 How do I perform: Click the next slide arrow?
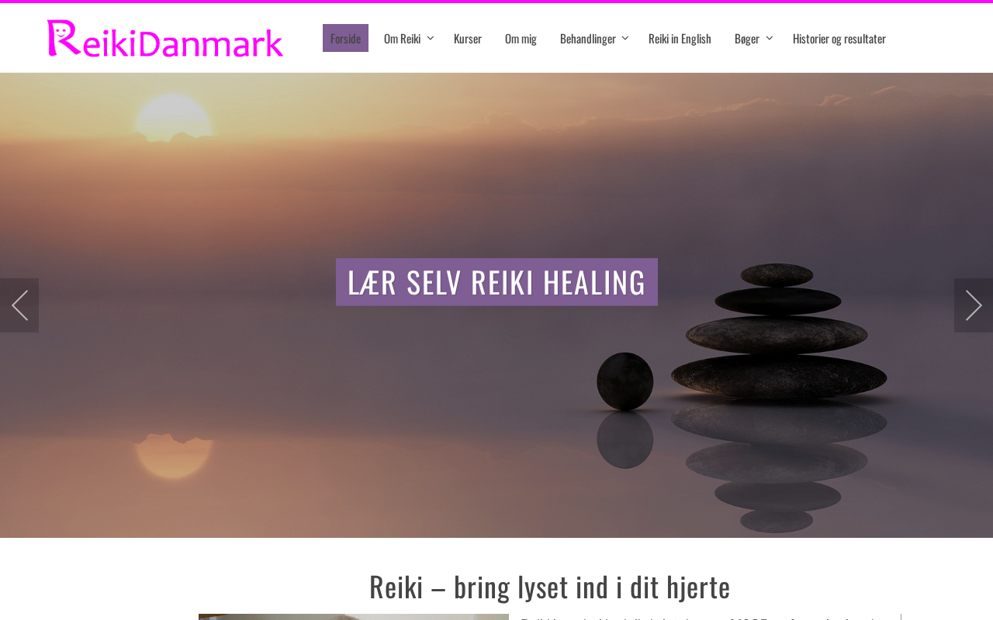(974, 305)
